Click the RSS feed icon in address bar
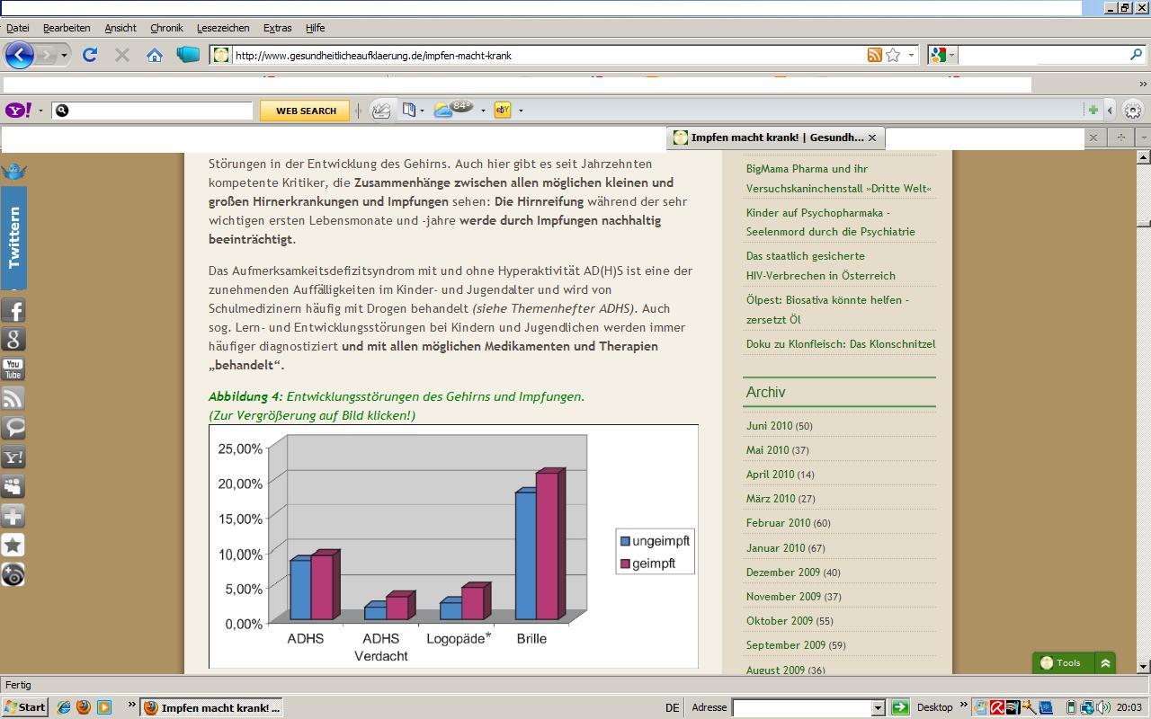The width and height of the screenshot is (1151, 719). coord(874,55)
